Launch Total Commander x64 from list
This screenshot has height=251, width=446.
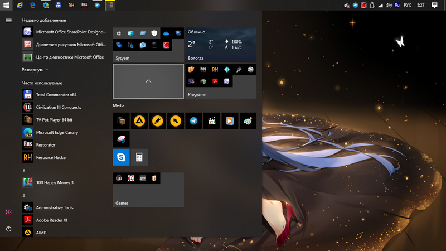pyautogui.click(x=65, y=94)
